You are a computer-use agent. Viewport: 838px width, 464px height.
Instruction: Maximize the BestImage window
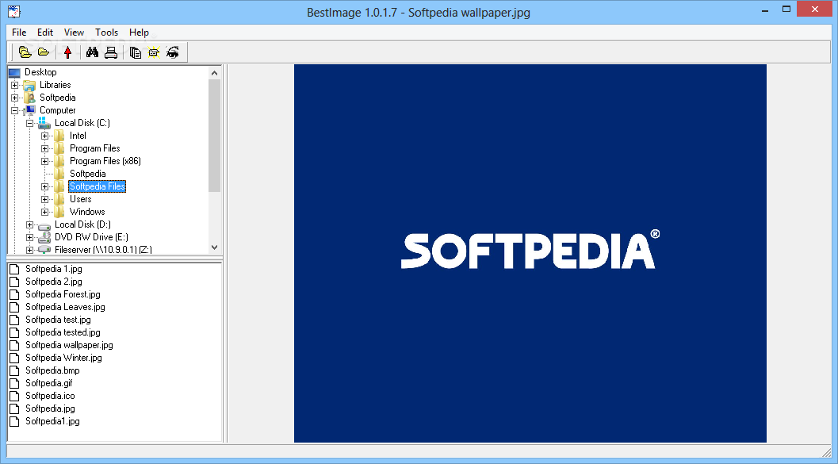(786, 9)
